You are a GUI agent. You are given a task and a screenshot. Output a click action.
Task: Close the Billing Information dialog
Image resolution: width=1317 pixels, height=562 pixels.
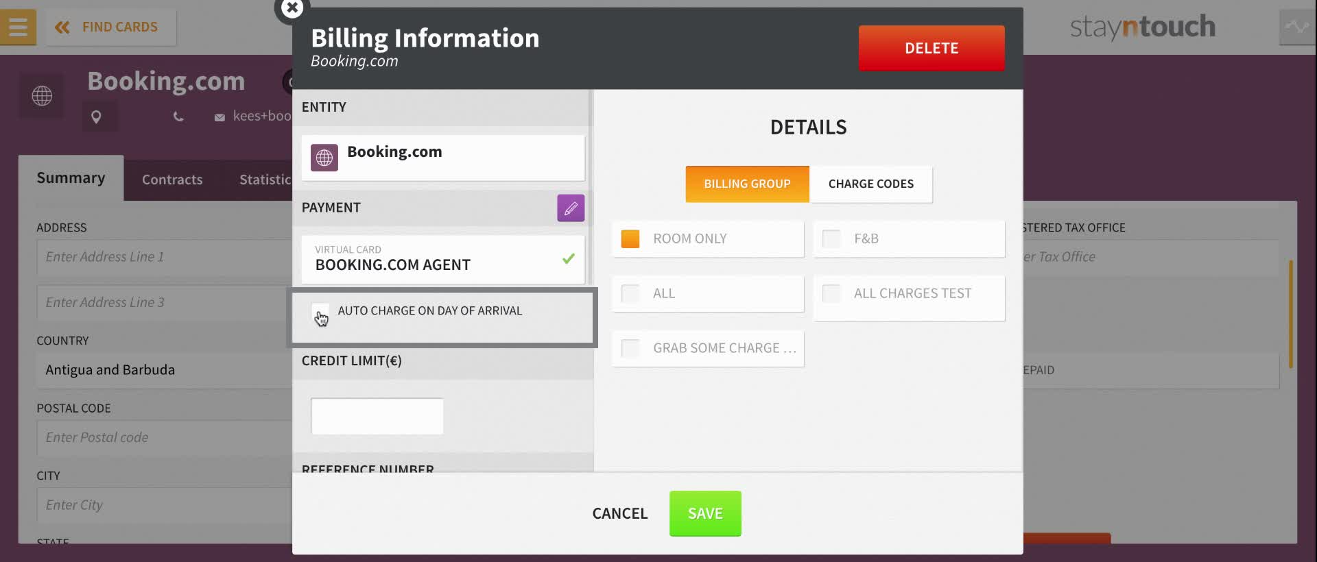click(x=292, y=8)
